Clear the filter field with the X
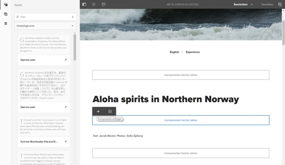Screen dimensions: 285x165 pyautogui.click(x=73, y=17)
